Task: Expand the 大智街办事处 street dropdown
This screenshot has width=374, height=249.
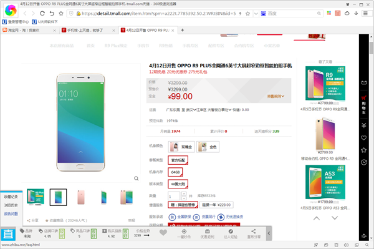Action: coord(219,110)
